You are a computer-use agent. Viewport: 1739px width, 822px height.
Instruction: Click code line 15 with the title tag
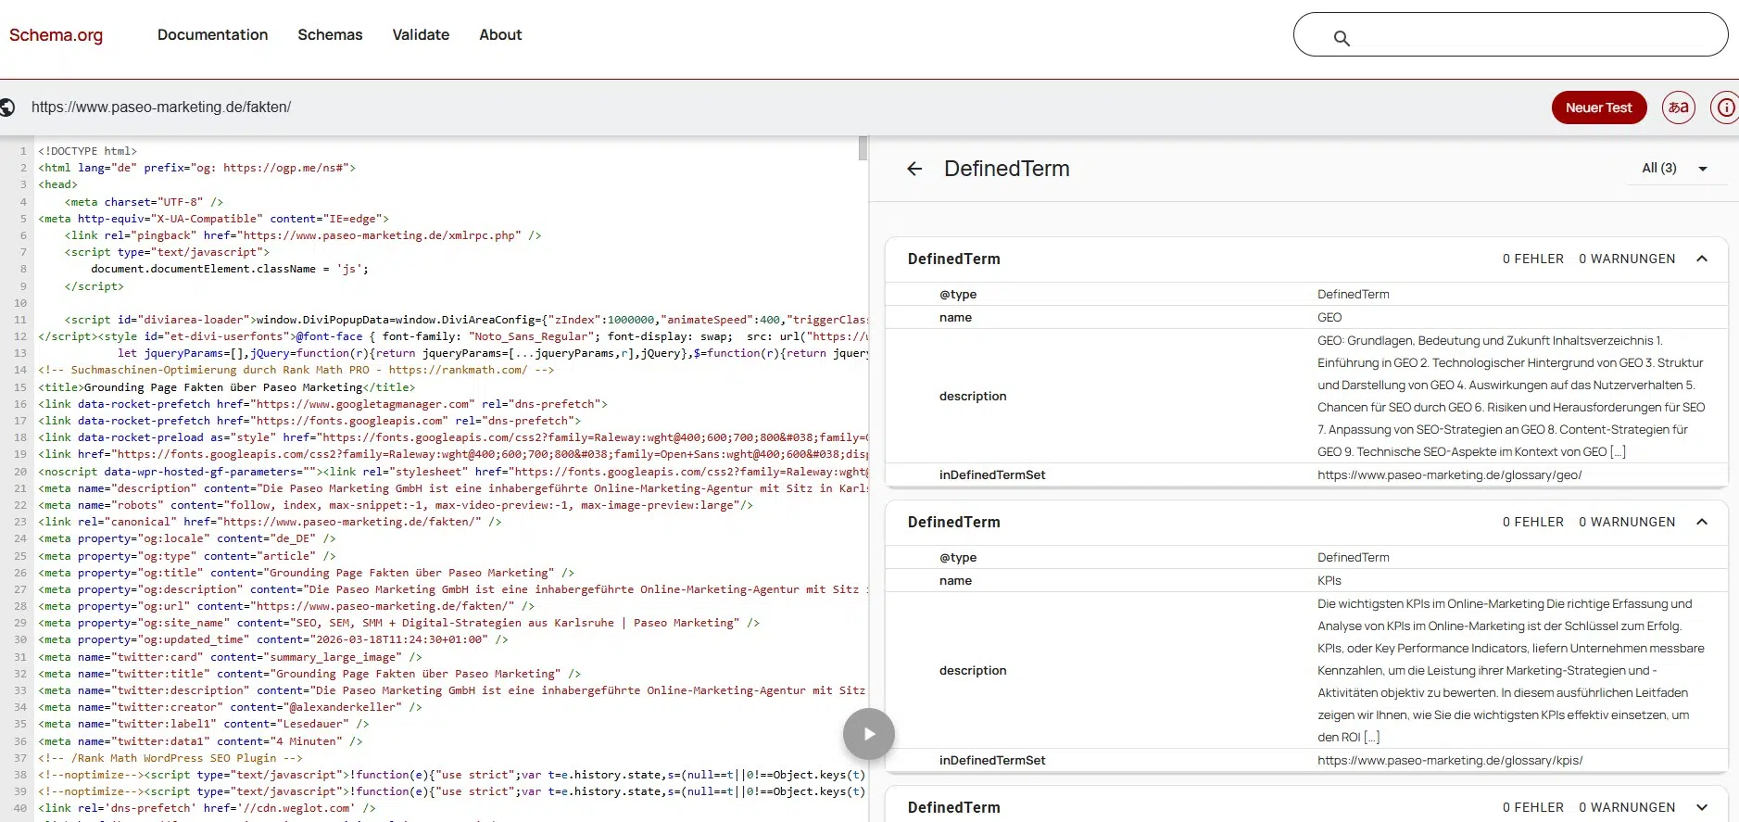coord(227,387)
